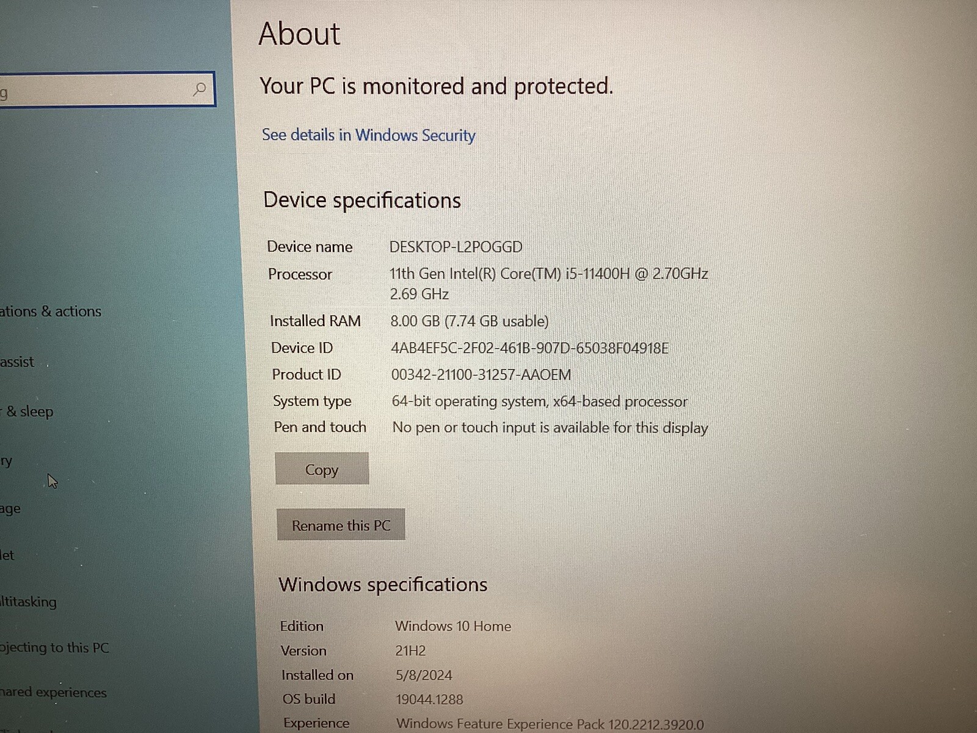Select edition value Windows 10 Home
Viewport: 977px width, 733px height.
(453, 626)
